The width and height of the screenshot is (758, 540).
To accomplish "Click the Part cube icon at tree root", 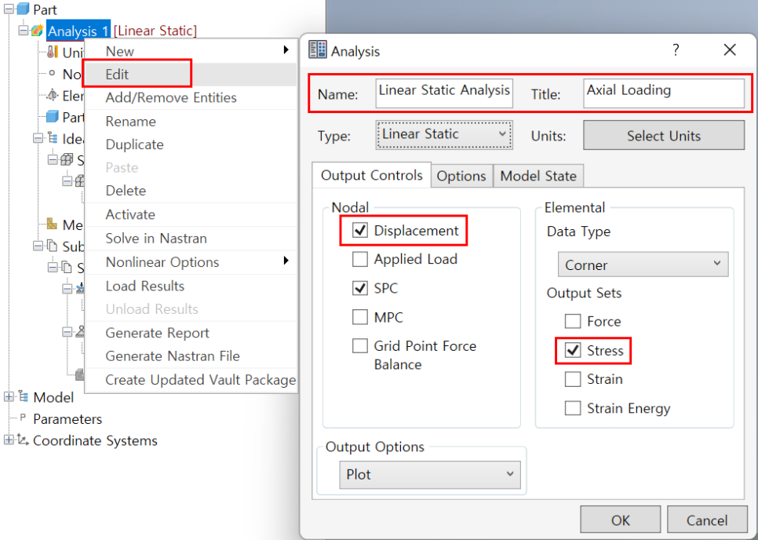I will click(x=23, y=9).
